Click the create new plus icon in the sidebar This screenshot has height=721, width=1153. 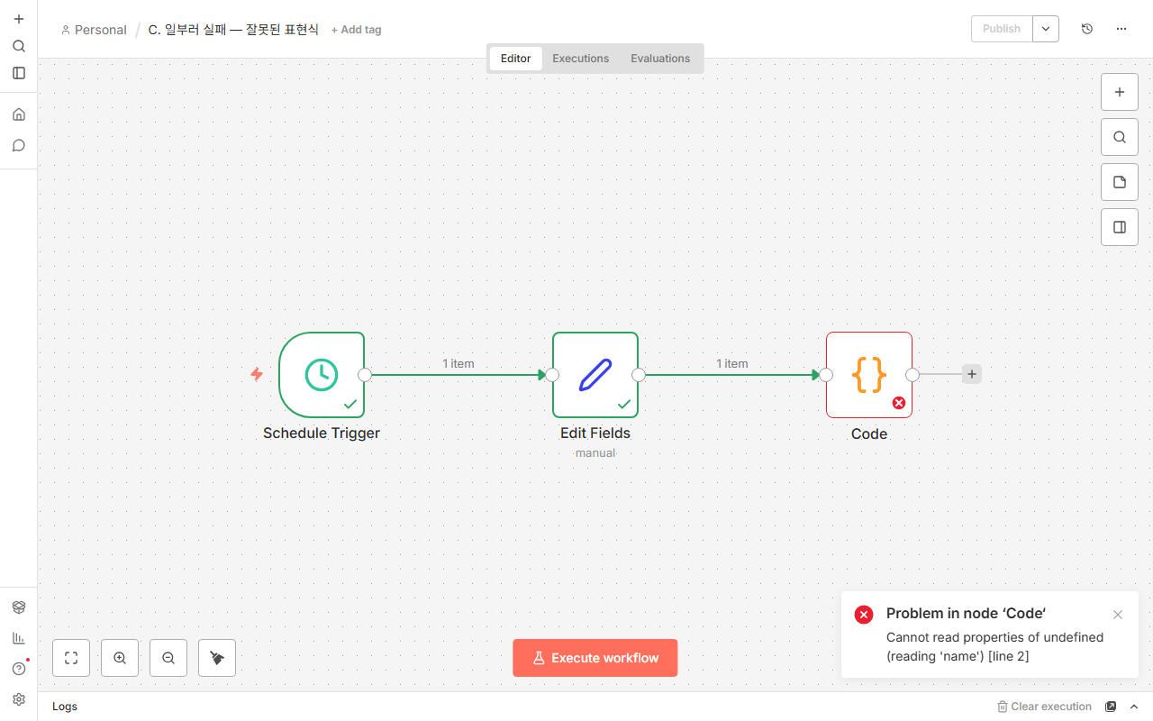19,19
